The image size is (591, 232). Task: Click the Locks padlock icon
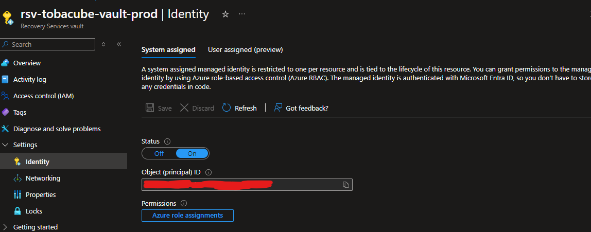tap(18, 211)
